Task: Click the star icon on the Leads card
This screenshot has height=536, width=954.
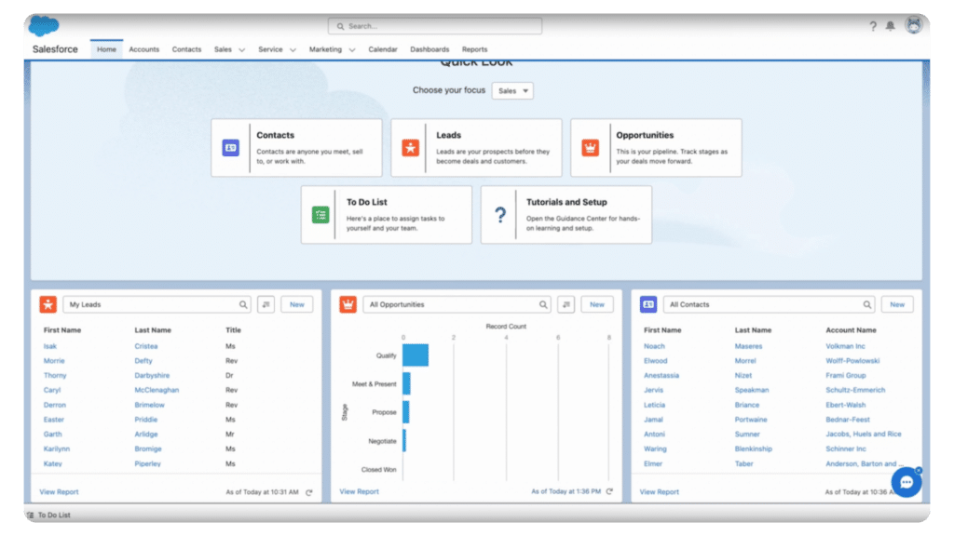Action: [410, 147]
